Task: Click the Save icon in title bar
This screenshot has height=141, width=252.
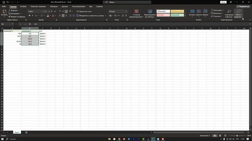Action: 4,2
